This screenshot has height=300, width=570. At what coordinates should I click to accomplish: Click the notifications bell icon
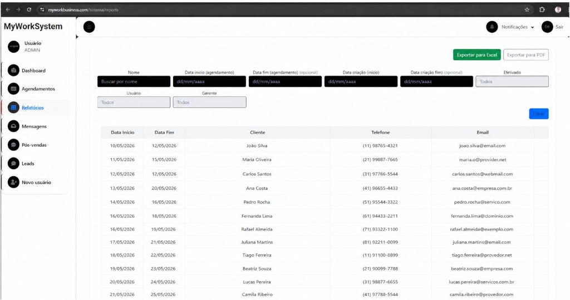(x=492, y=27)
